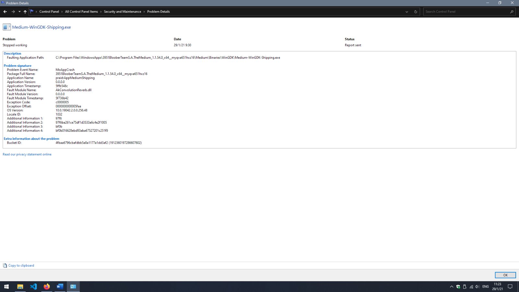The height and width of the screenshot is (292, 519).
Task: Go up one level with Up arrow
Action: (25, 12)
